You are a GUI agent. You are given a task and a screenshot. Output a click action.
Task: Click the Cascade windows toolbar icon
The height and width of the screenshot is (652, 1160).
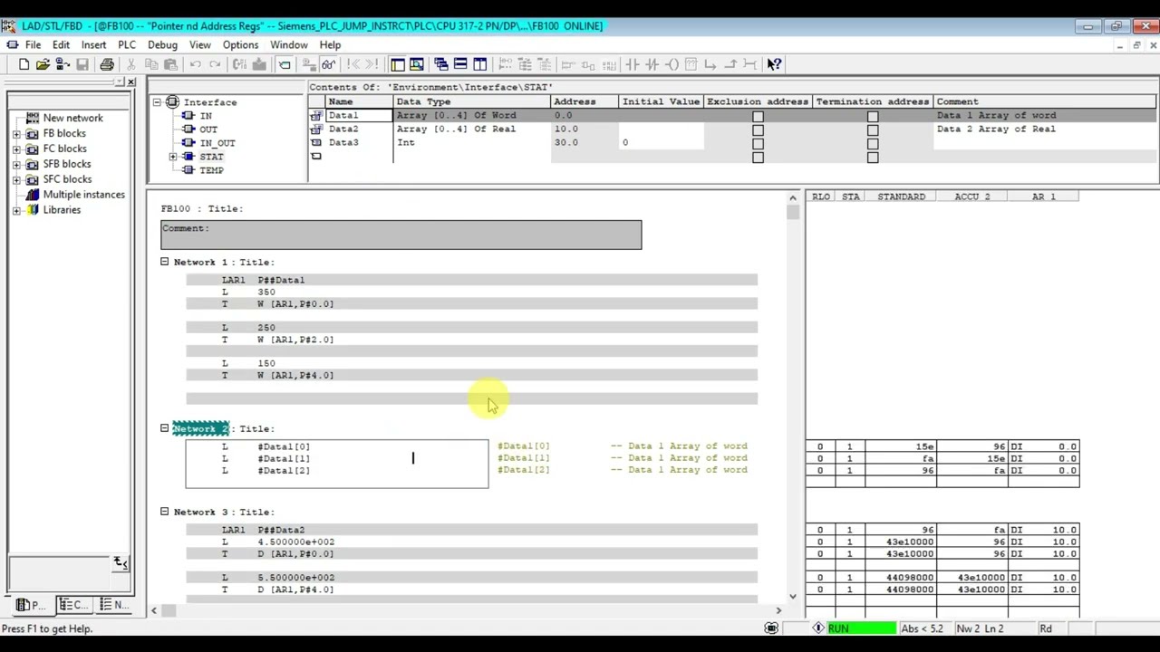[x=441, y=64]
